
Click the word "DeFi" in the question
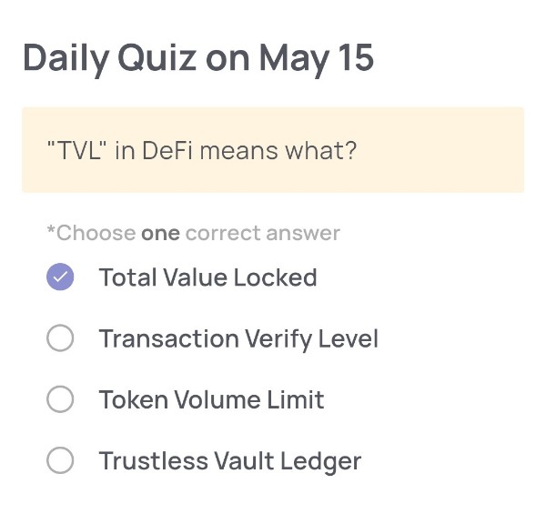point(167,151)
